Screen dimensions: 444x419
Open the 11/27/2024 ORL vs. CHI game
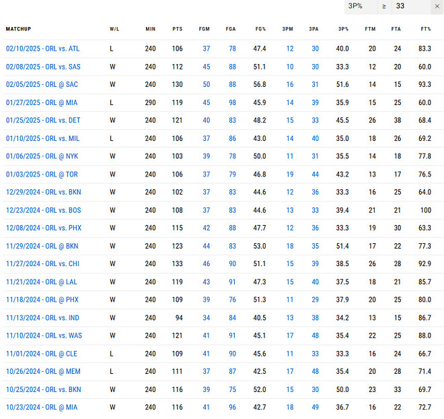click(42, 264)
